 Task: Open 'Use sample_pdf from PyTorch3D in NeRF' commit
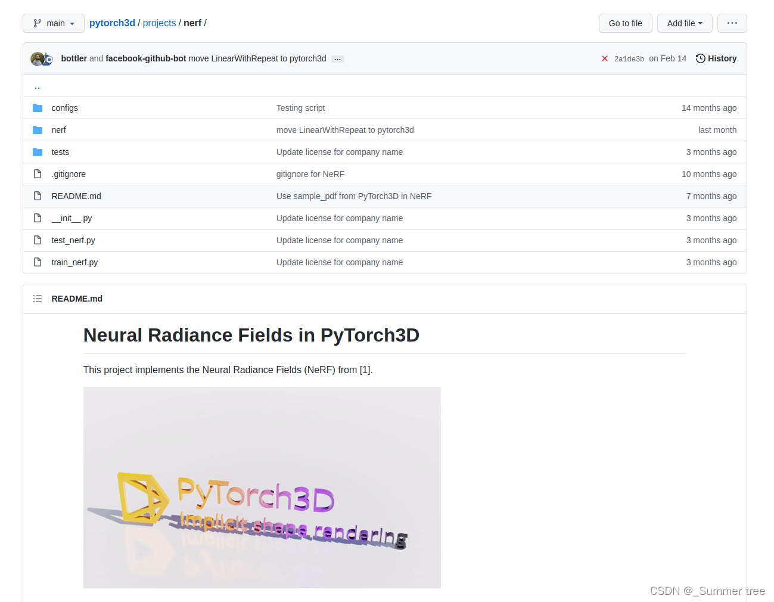pyautogui.click(x=354, y=196)
